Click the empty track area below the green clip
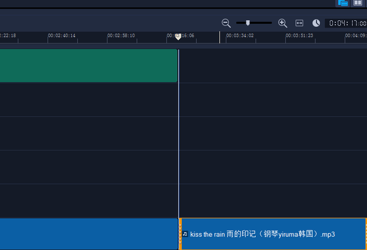 89,100
